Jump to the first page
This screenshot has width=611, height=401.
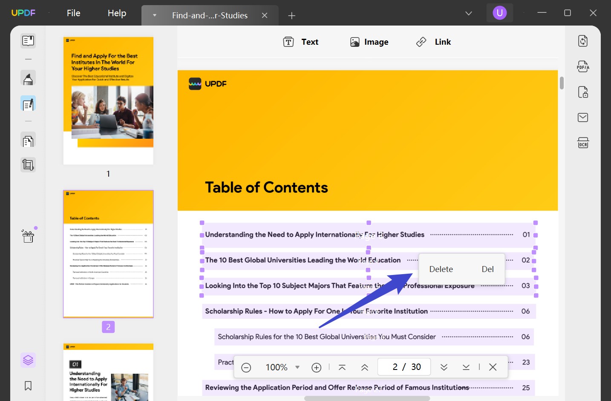pyautogui.click(x=342, y=367)
